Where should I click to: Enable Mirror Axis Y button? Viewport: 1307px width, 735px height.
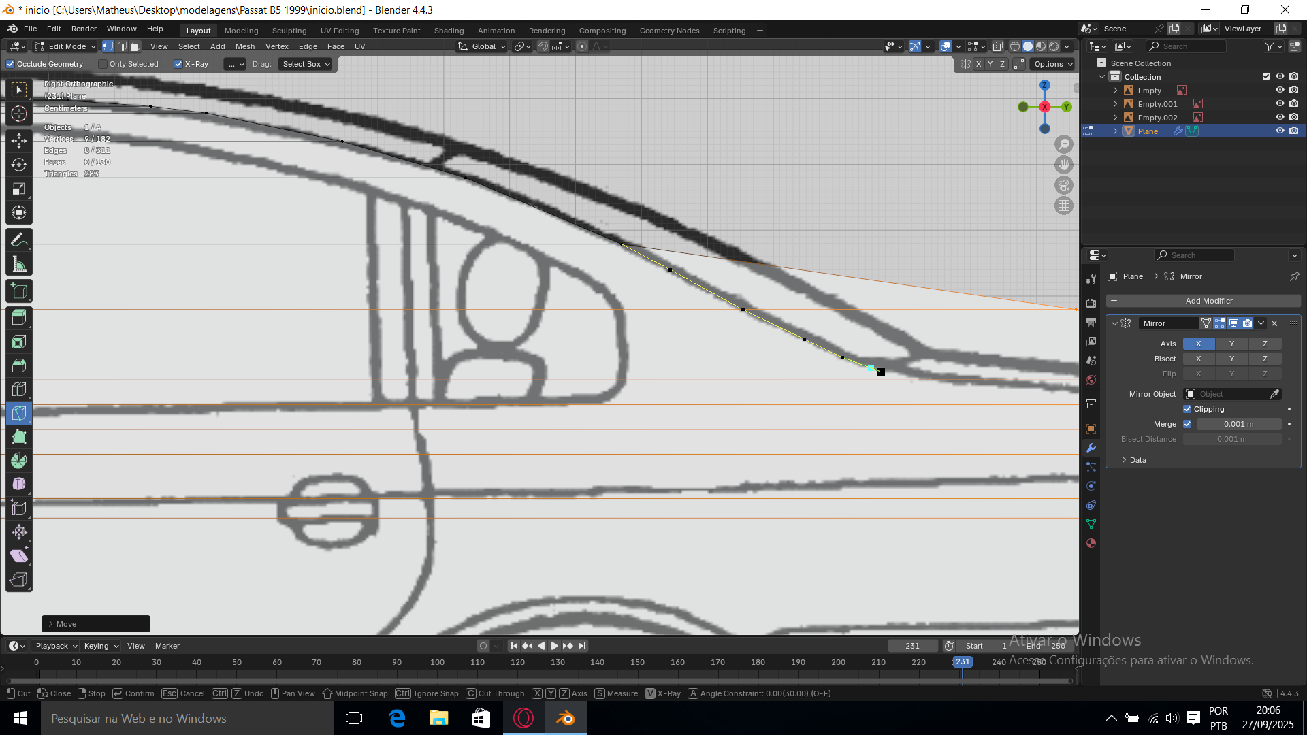click(x=1231, y=344)
